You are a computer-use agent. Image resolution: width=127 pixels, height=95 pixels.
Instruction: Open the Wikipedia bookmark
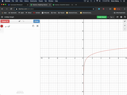(x=46, y=13)
